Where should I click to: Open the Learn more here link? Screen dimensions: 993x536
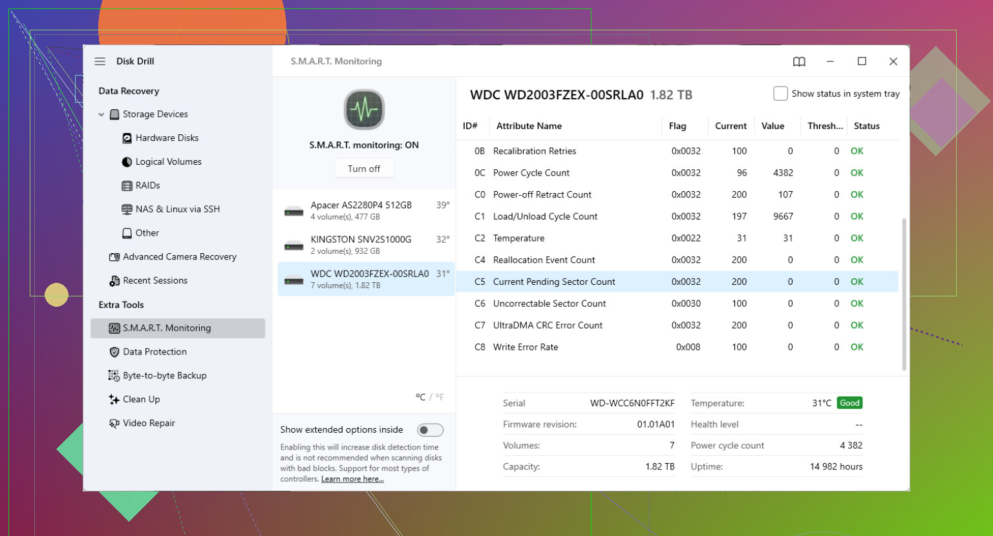[x=352, y=479]
